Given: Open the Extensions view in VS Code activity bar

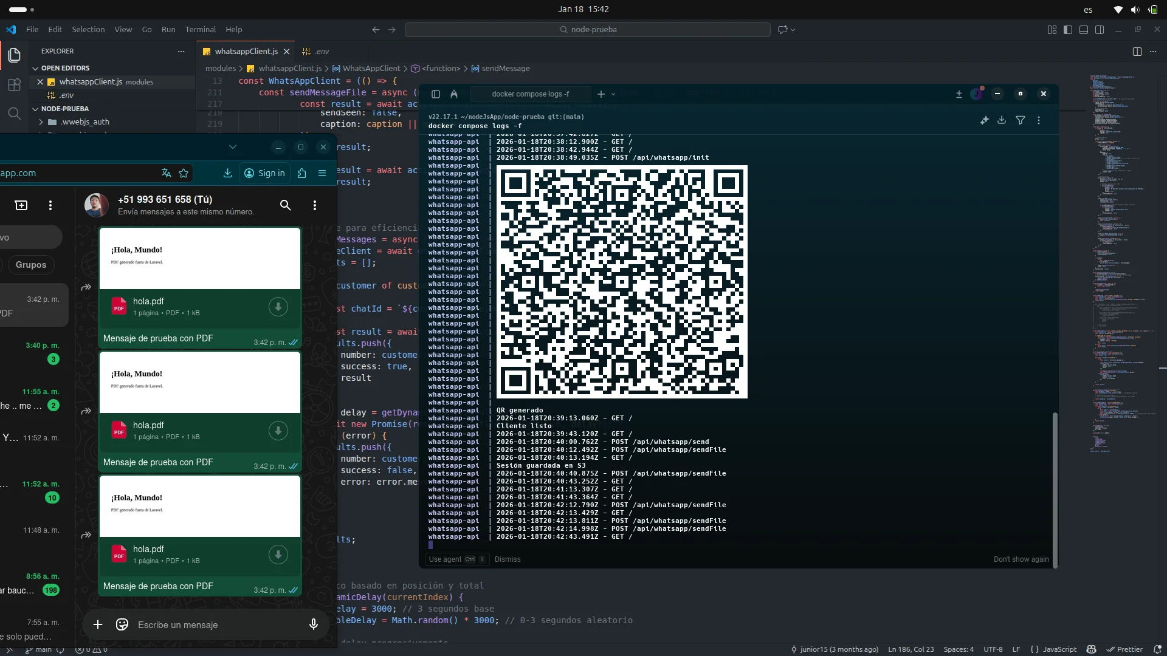Looking at the screenshot, I should click(14, 84).
